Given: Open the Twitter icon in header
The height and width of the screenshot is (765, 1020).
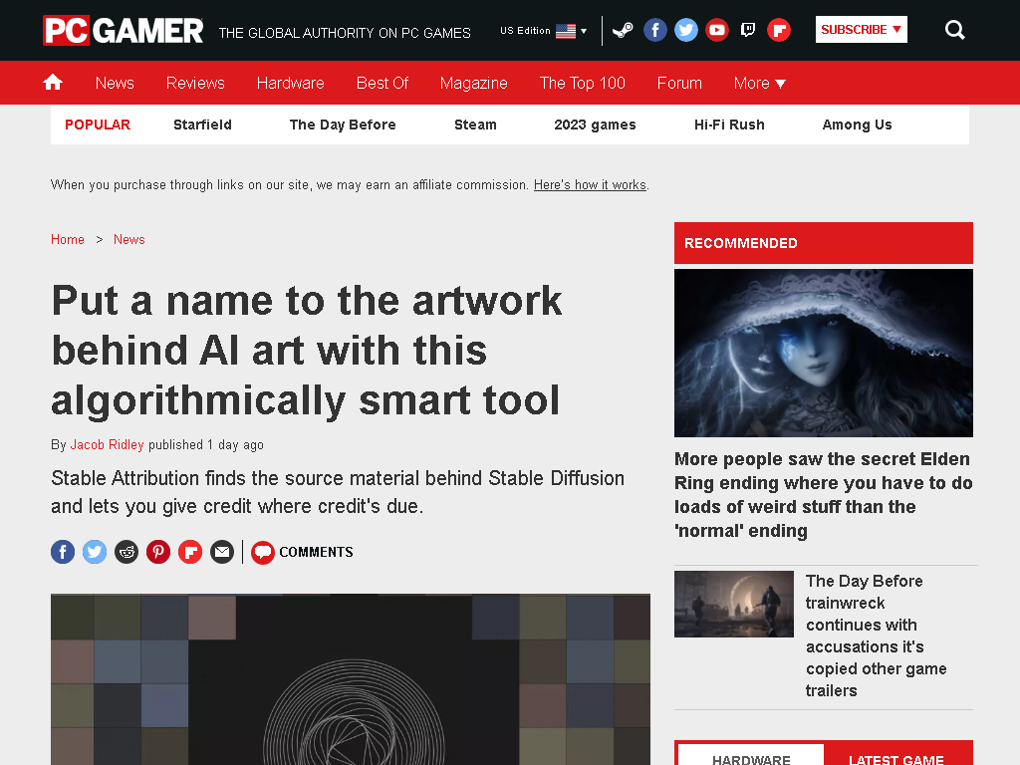Looking at the screenshot, I should coord(685,30).
